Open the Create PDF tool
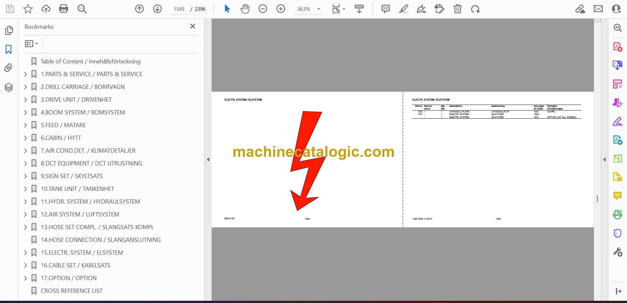Screen dimensions: 627x303 pos(618,47)
